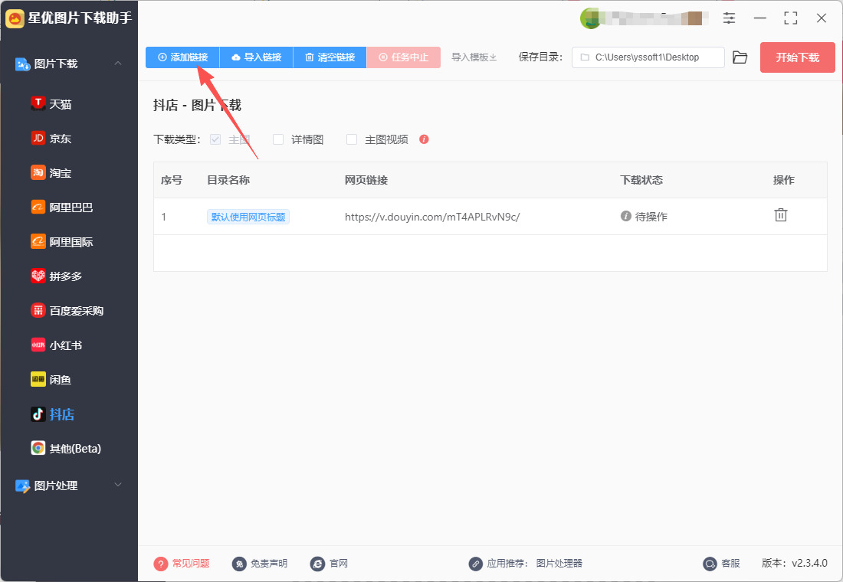Open the settings sliders icon in title bar
Image resolution: width=843 pixels, height=582 pixels.
pos(729,18)
